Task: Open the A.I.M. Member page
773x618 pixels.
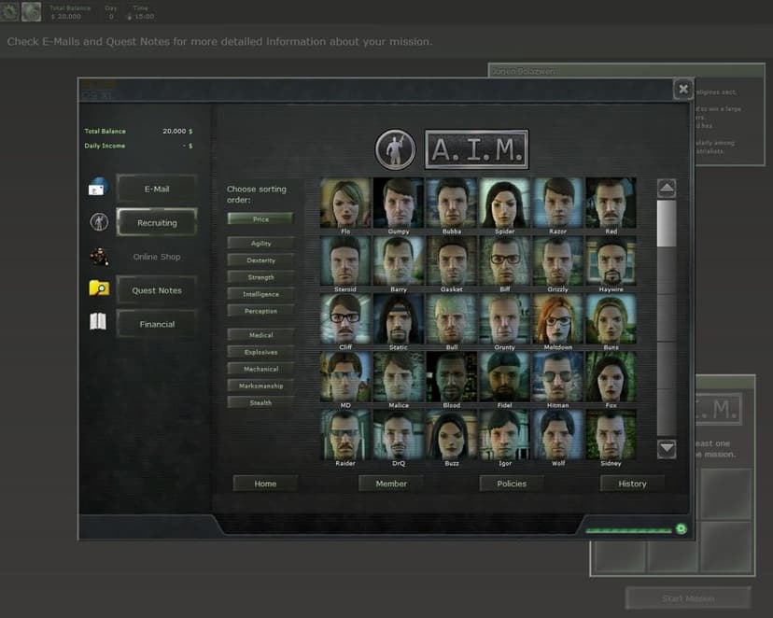Action: 391,484
